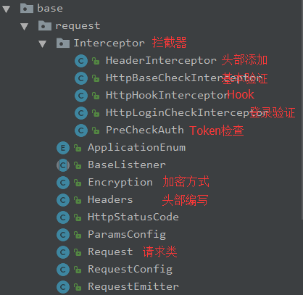This screenshot has width=303, height=295.
Task: Select the Encryption class entry
Action: (120, 183)
